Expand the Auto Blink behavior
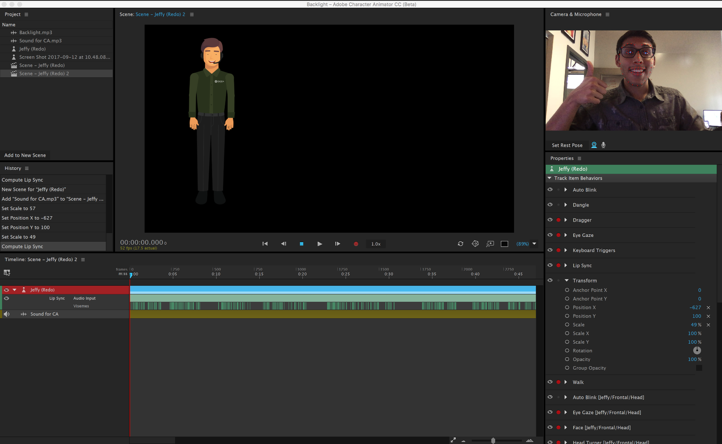The width and height of the screenshot is (722, 444). [x=566, y=190]
